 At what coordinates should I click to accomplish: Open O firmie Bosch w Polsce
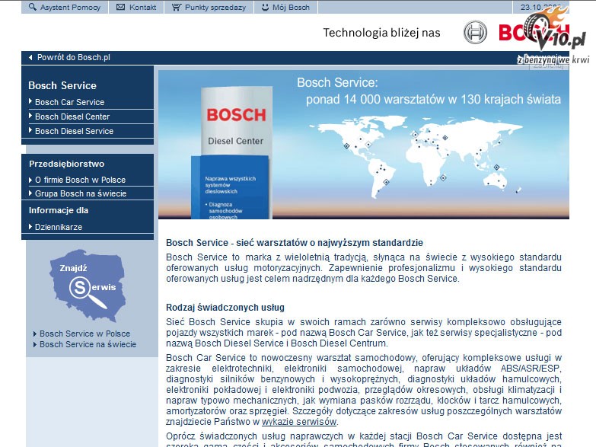80,180
